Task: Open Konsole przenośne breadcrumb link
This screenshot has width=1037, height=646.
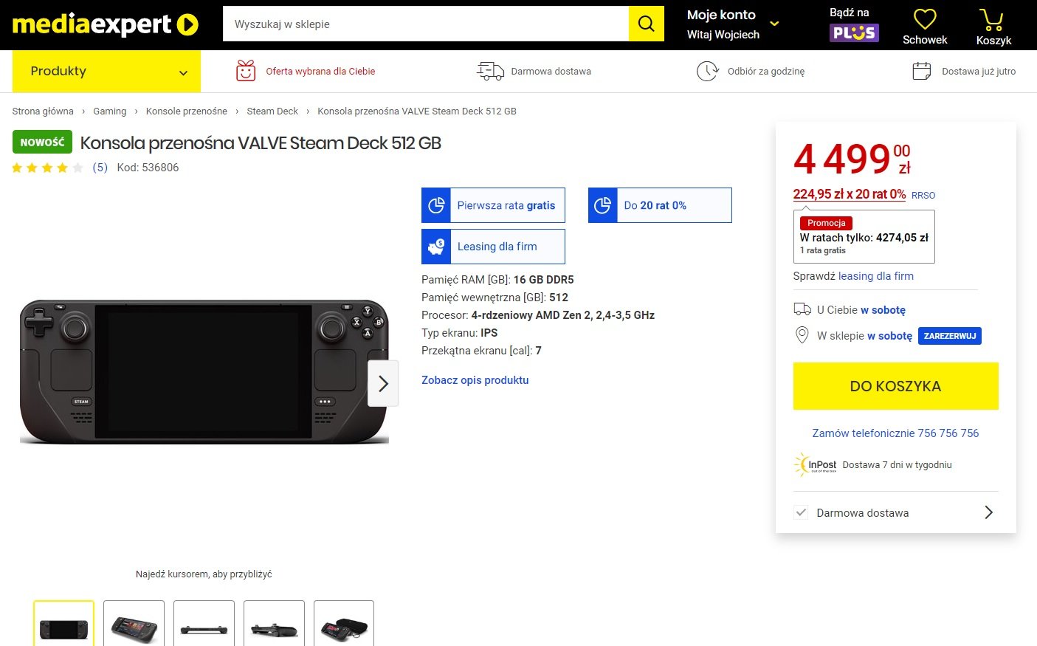Action: coord(186,111)
